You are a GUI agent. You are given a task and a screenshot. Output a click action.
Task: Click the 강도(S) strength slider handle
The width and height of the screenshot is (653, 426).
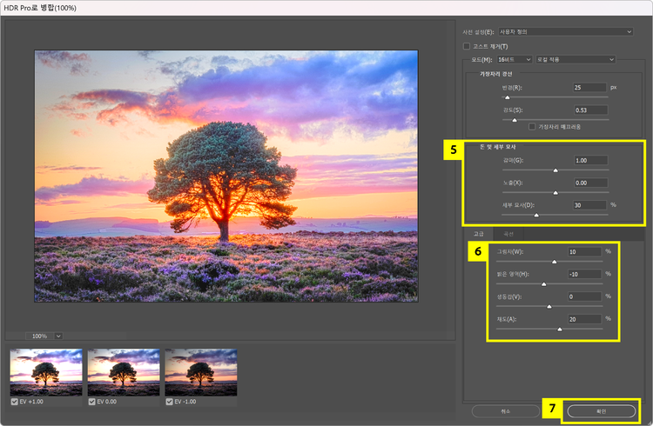[515, 120]
